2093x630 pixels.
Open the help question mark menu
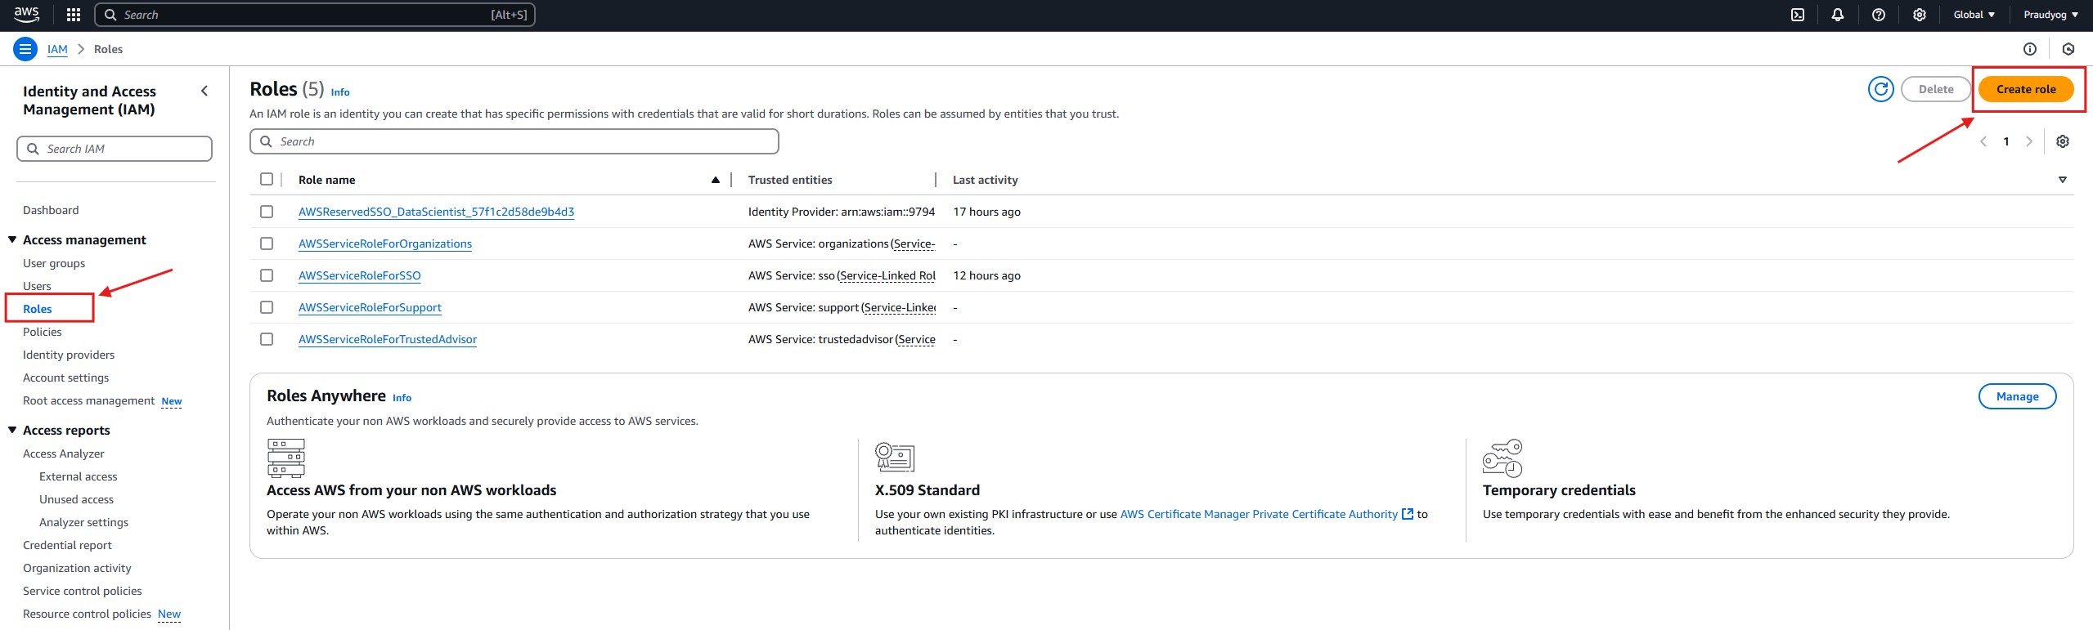[x=1878, y=15]
